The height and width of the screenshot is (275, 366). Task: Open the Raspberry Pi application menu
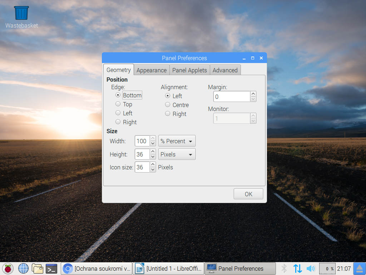click(x=8, y=269)
